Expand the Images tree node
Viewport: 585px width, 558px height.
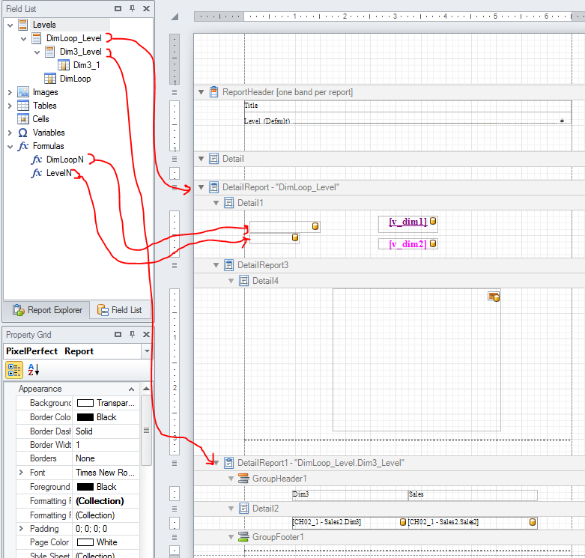tap(10, 92)
